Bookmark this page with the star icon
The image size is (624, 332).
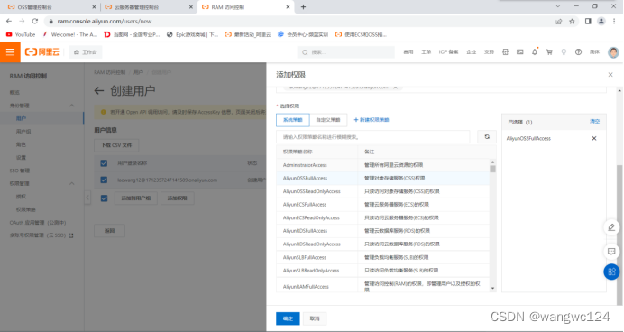coord(572,21)
